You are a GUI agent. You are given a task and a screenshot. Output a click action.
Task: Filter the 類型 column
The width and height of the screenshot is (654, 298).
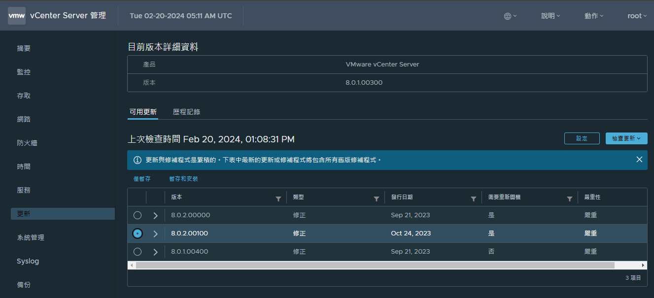[x=377, y=199]
